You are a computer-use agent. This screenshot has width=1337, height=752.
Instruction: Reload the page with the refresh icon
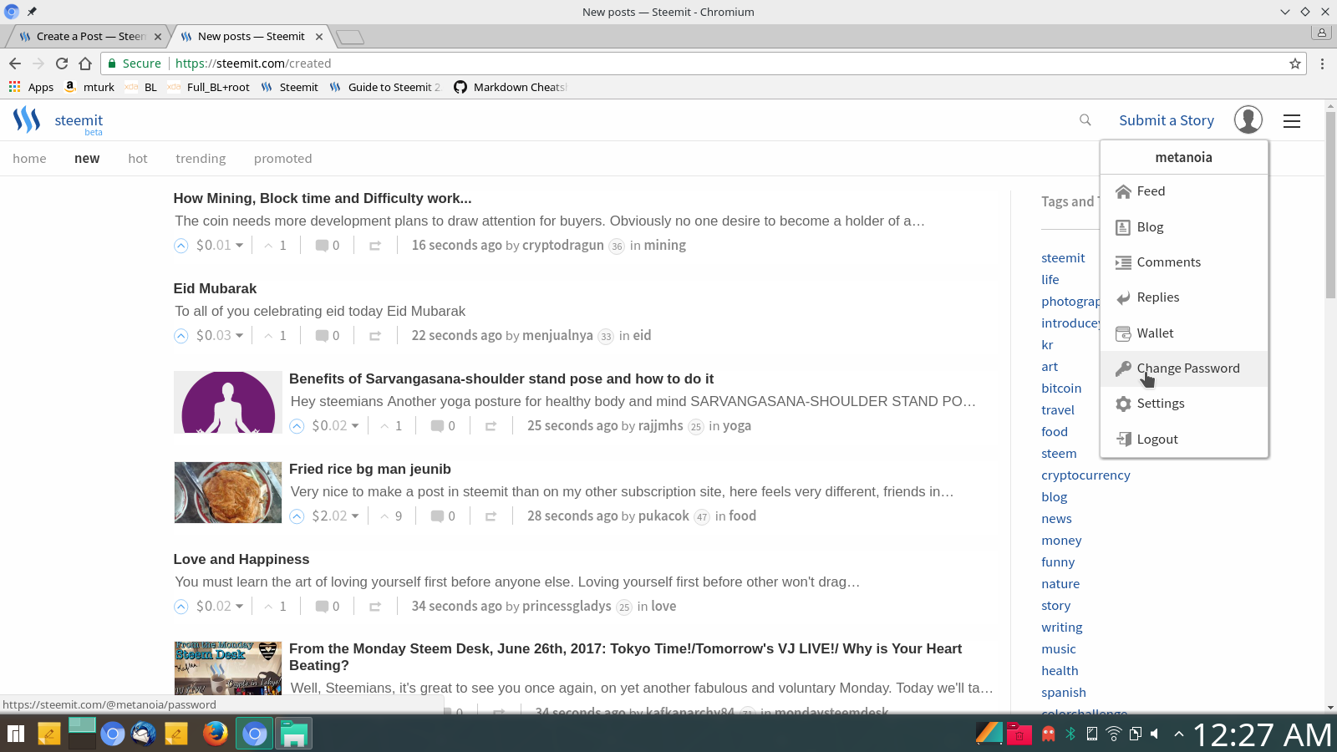(62, 64)
